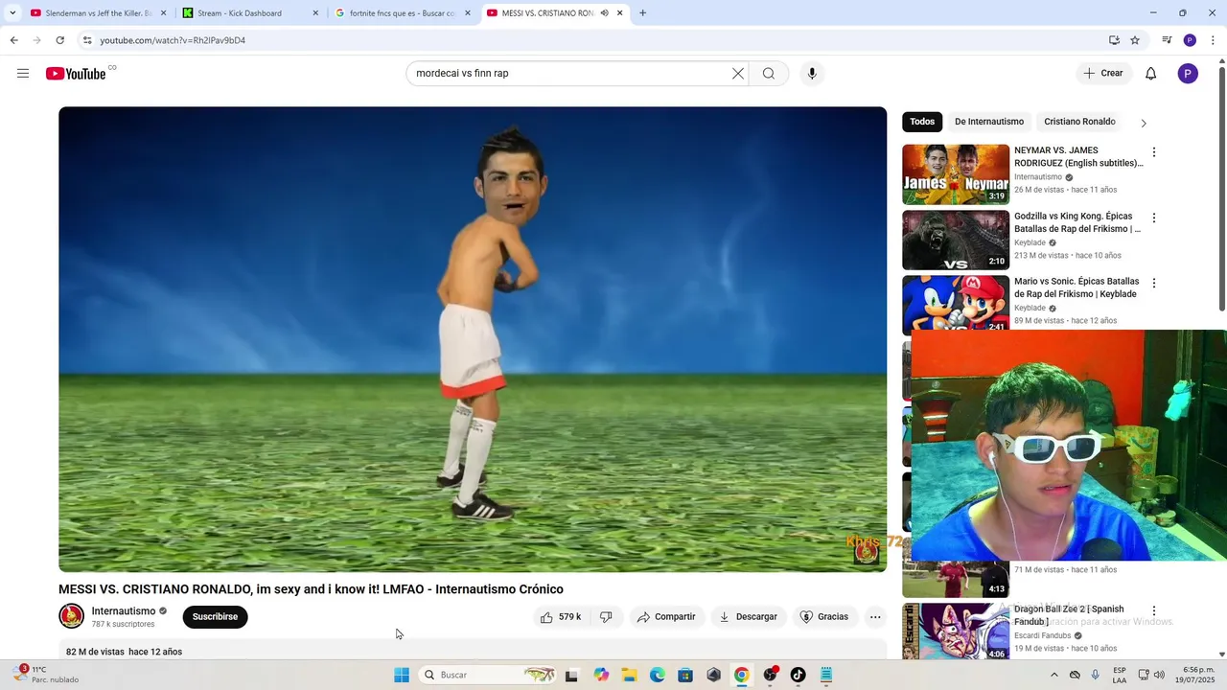View site information icon in address bar
Screen dimensions: 1227x690
[x=87, y=40]
